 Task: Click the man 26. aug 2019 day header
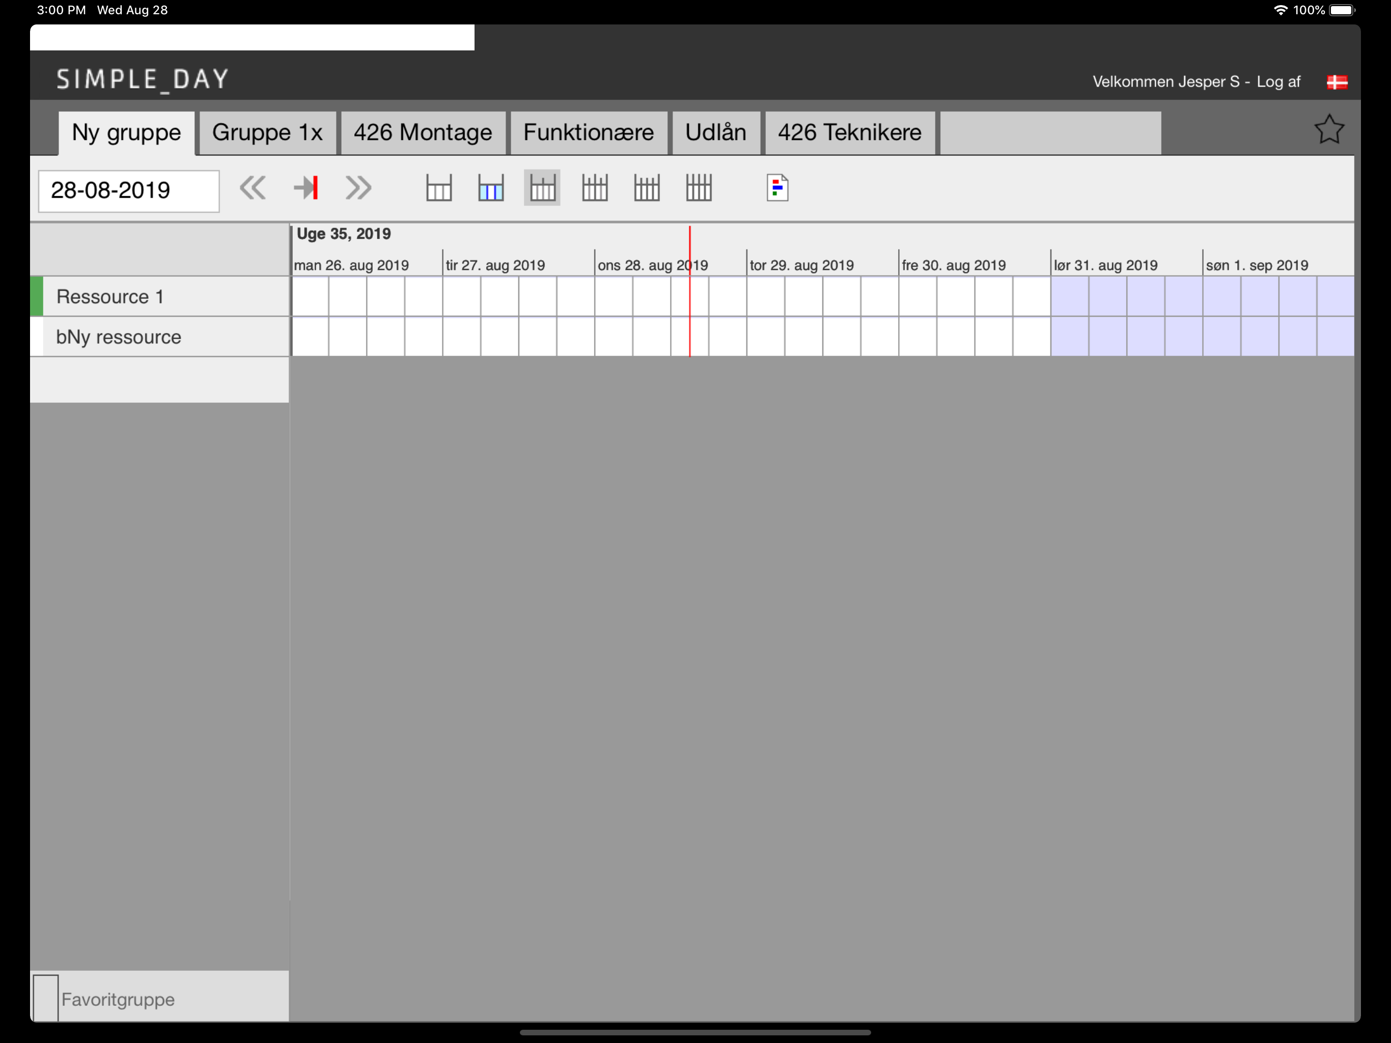click(351, 265)
